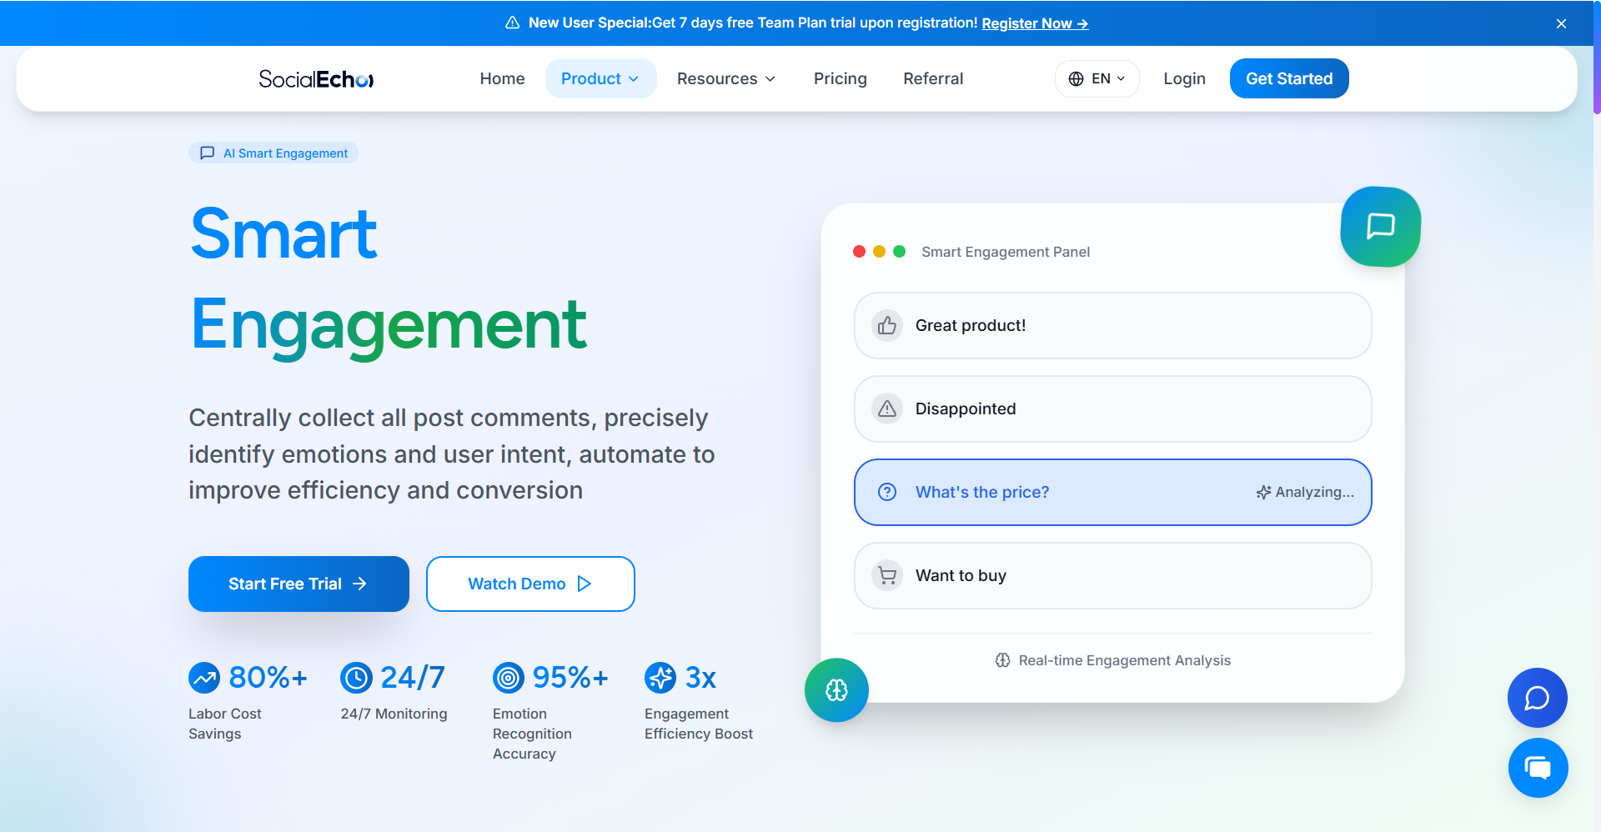The height and width of the screenshot is (832, 1601).
Task: Select the What's the price? comment row
Action: click(1112, 492)
